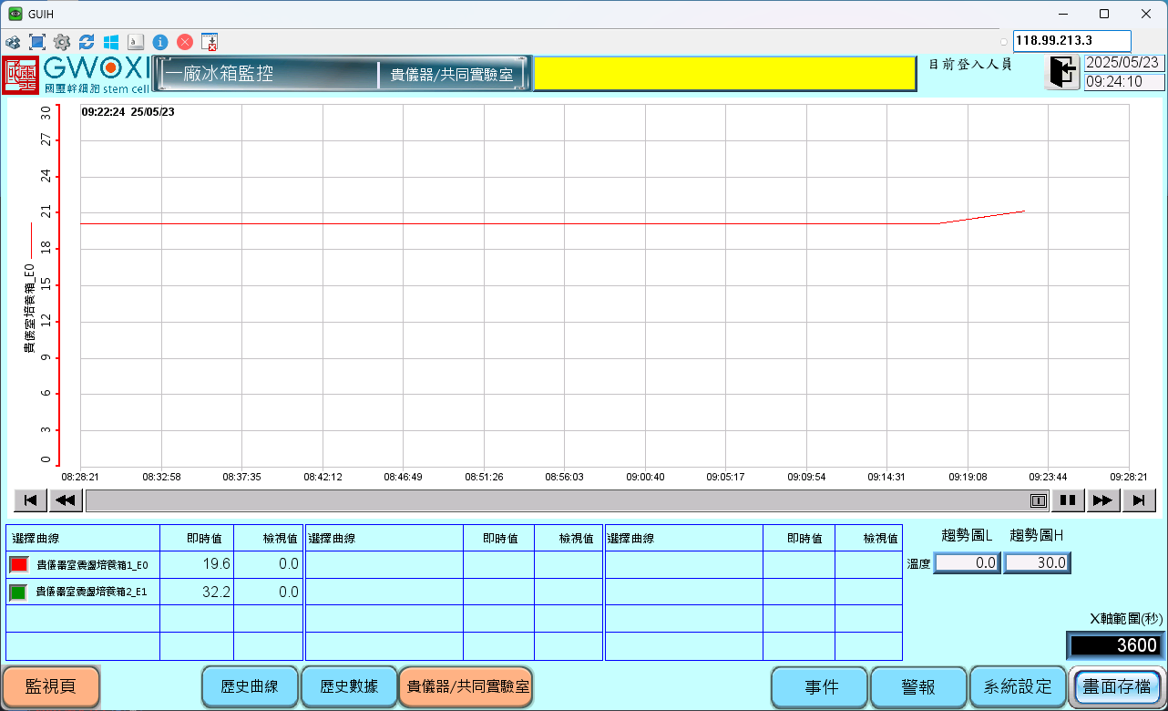
Task: Click the Windows logo toolbar icon
Action: coord(111,42)
